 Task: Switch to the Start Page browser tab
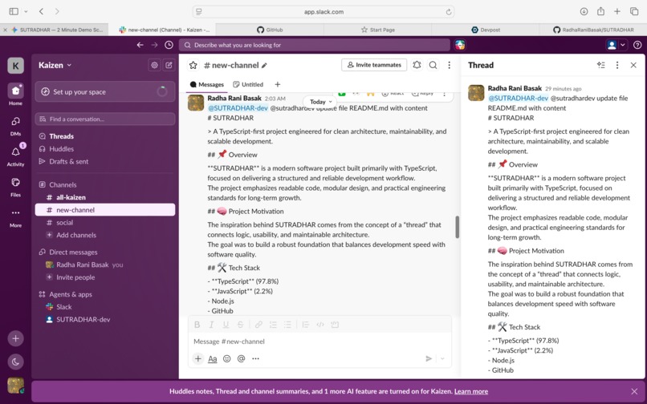pyautogui.click(x=377, y=30)
